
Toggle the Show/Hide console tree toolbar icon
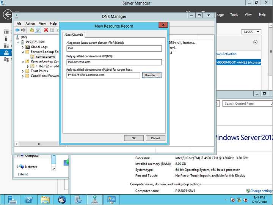point(38,30)
